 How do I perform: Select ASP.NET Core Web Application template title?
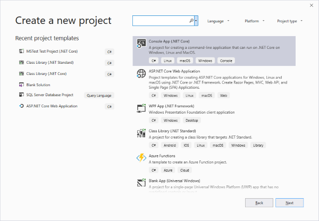174,71
